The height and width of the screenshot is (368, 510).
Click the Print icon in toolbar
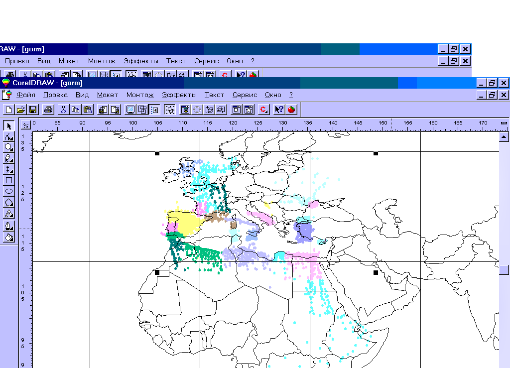(48, 110)
